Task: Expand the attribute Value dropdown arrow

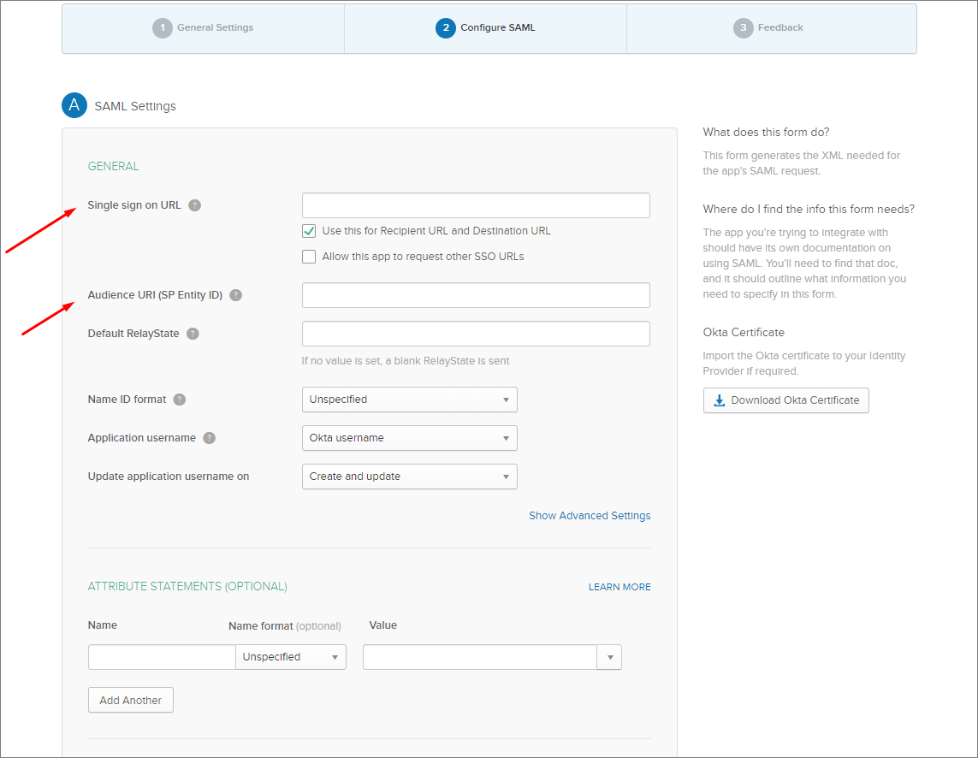Action: click(x=610, y=657)
